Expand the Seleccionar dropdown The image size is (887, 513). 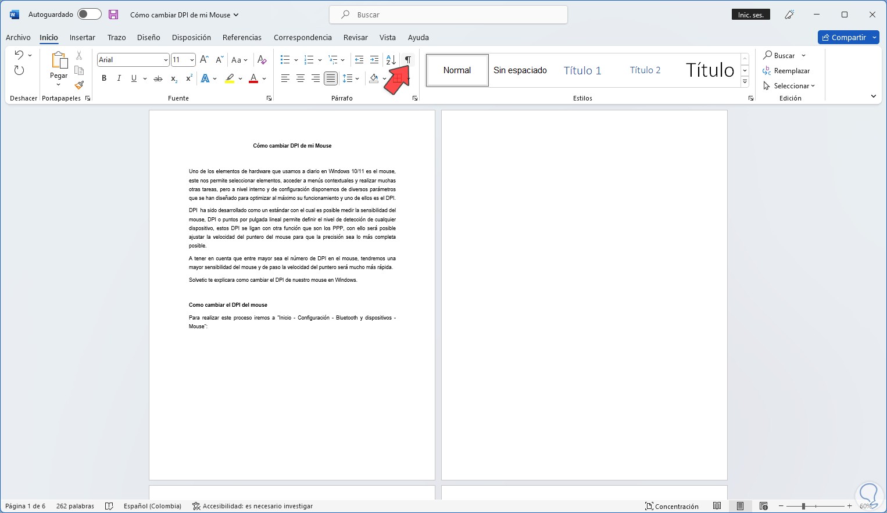coord(813,86)
